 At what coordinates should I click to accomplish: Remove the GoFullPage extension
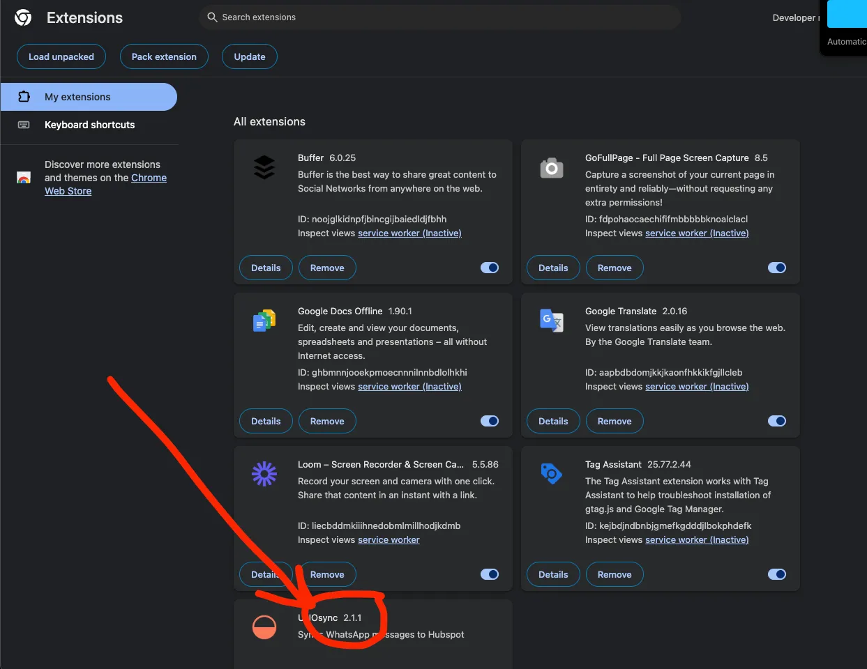point(615,268)
